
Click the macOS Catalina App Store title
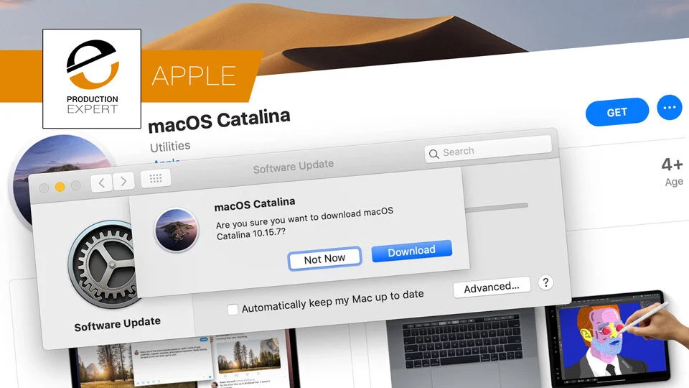coord(219,121)
